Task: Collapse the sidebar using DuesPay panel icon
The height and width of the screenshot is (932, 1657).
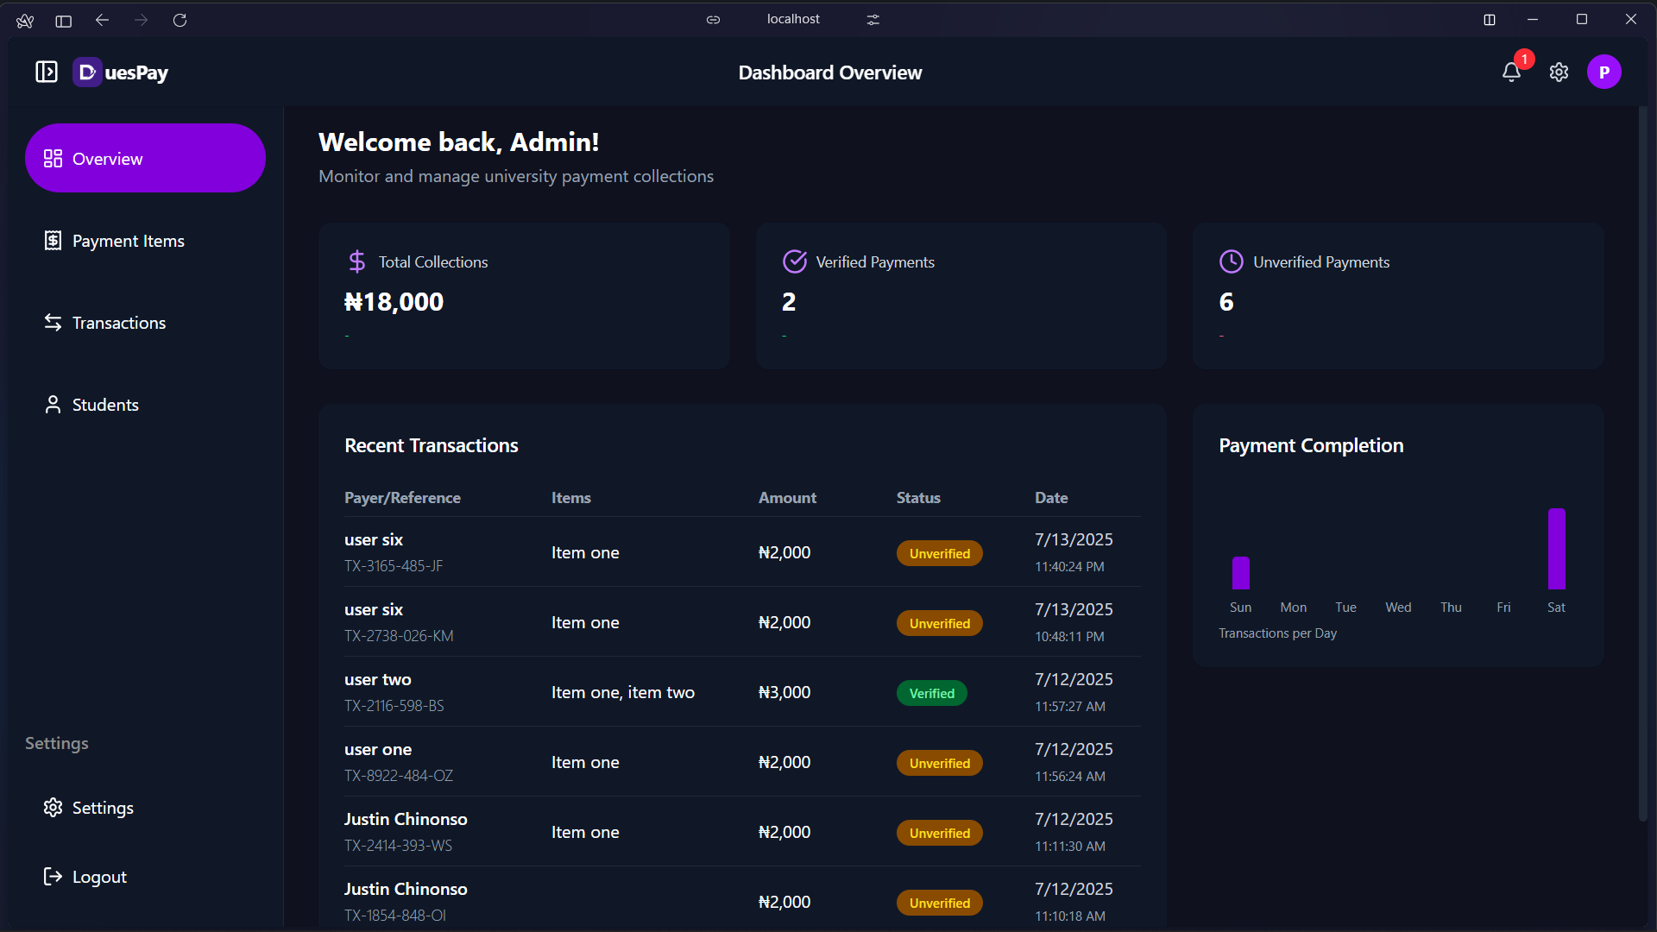Action: pyautogui.click(x=47, y=72)
